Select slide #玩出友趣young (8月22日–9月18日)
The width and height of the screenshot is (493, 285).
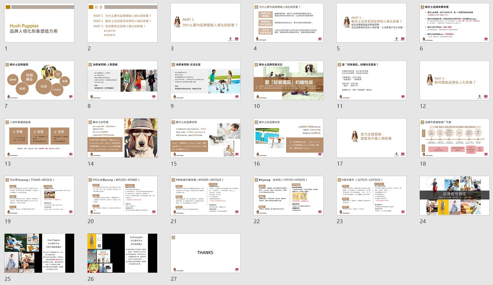[x=122, y=196]
